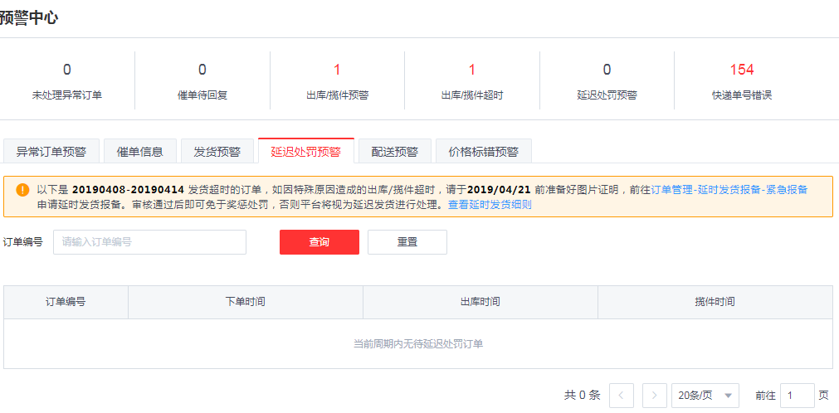
Task: Switch to 异常订单预警 tab
Action: coord(51,152)
